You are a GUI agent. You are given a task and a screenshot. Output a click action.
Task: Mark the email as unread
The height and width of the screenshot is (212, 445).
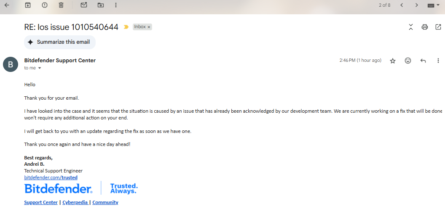(x=84, y=5)
